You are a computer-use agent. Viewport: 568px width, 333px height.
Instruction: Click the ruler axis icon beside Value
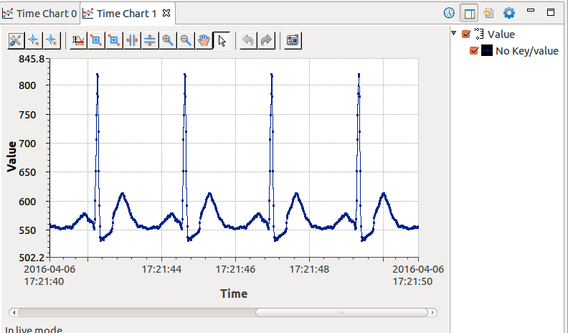[x=479, y=34]
